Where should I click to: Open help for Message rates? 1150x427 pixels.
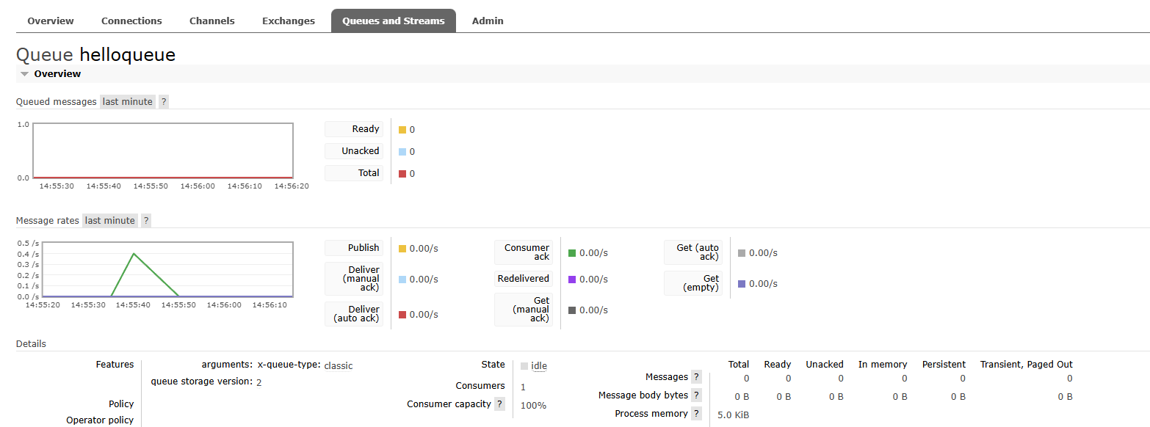click(146, 221)
